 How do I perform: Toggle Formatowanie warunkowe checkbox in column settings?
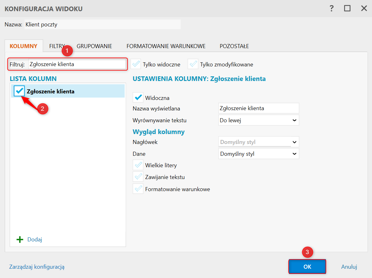click(138, 189)
